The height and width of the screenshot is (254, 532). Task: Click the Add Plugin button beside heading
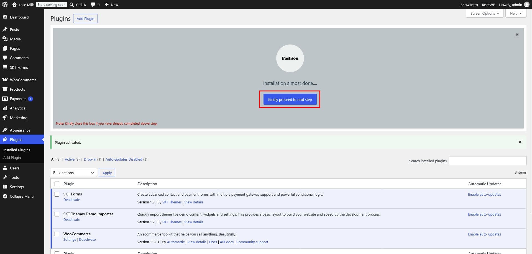tap(85, 19)
